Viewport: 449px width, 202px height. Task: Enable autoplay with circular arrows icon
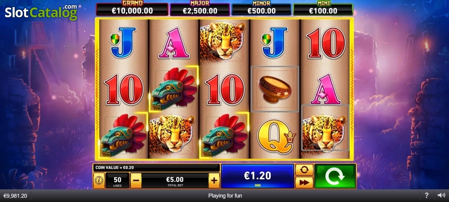pyautogui.click(x=304, y=170)
